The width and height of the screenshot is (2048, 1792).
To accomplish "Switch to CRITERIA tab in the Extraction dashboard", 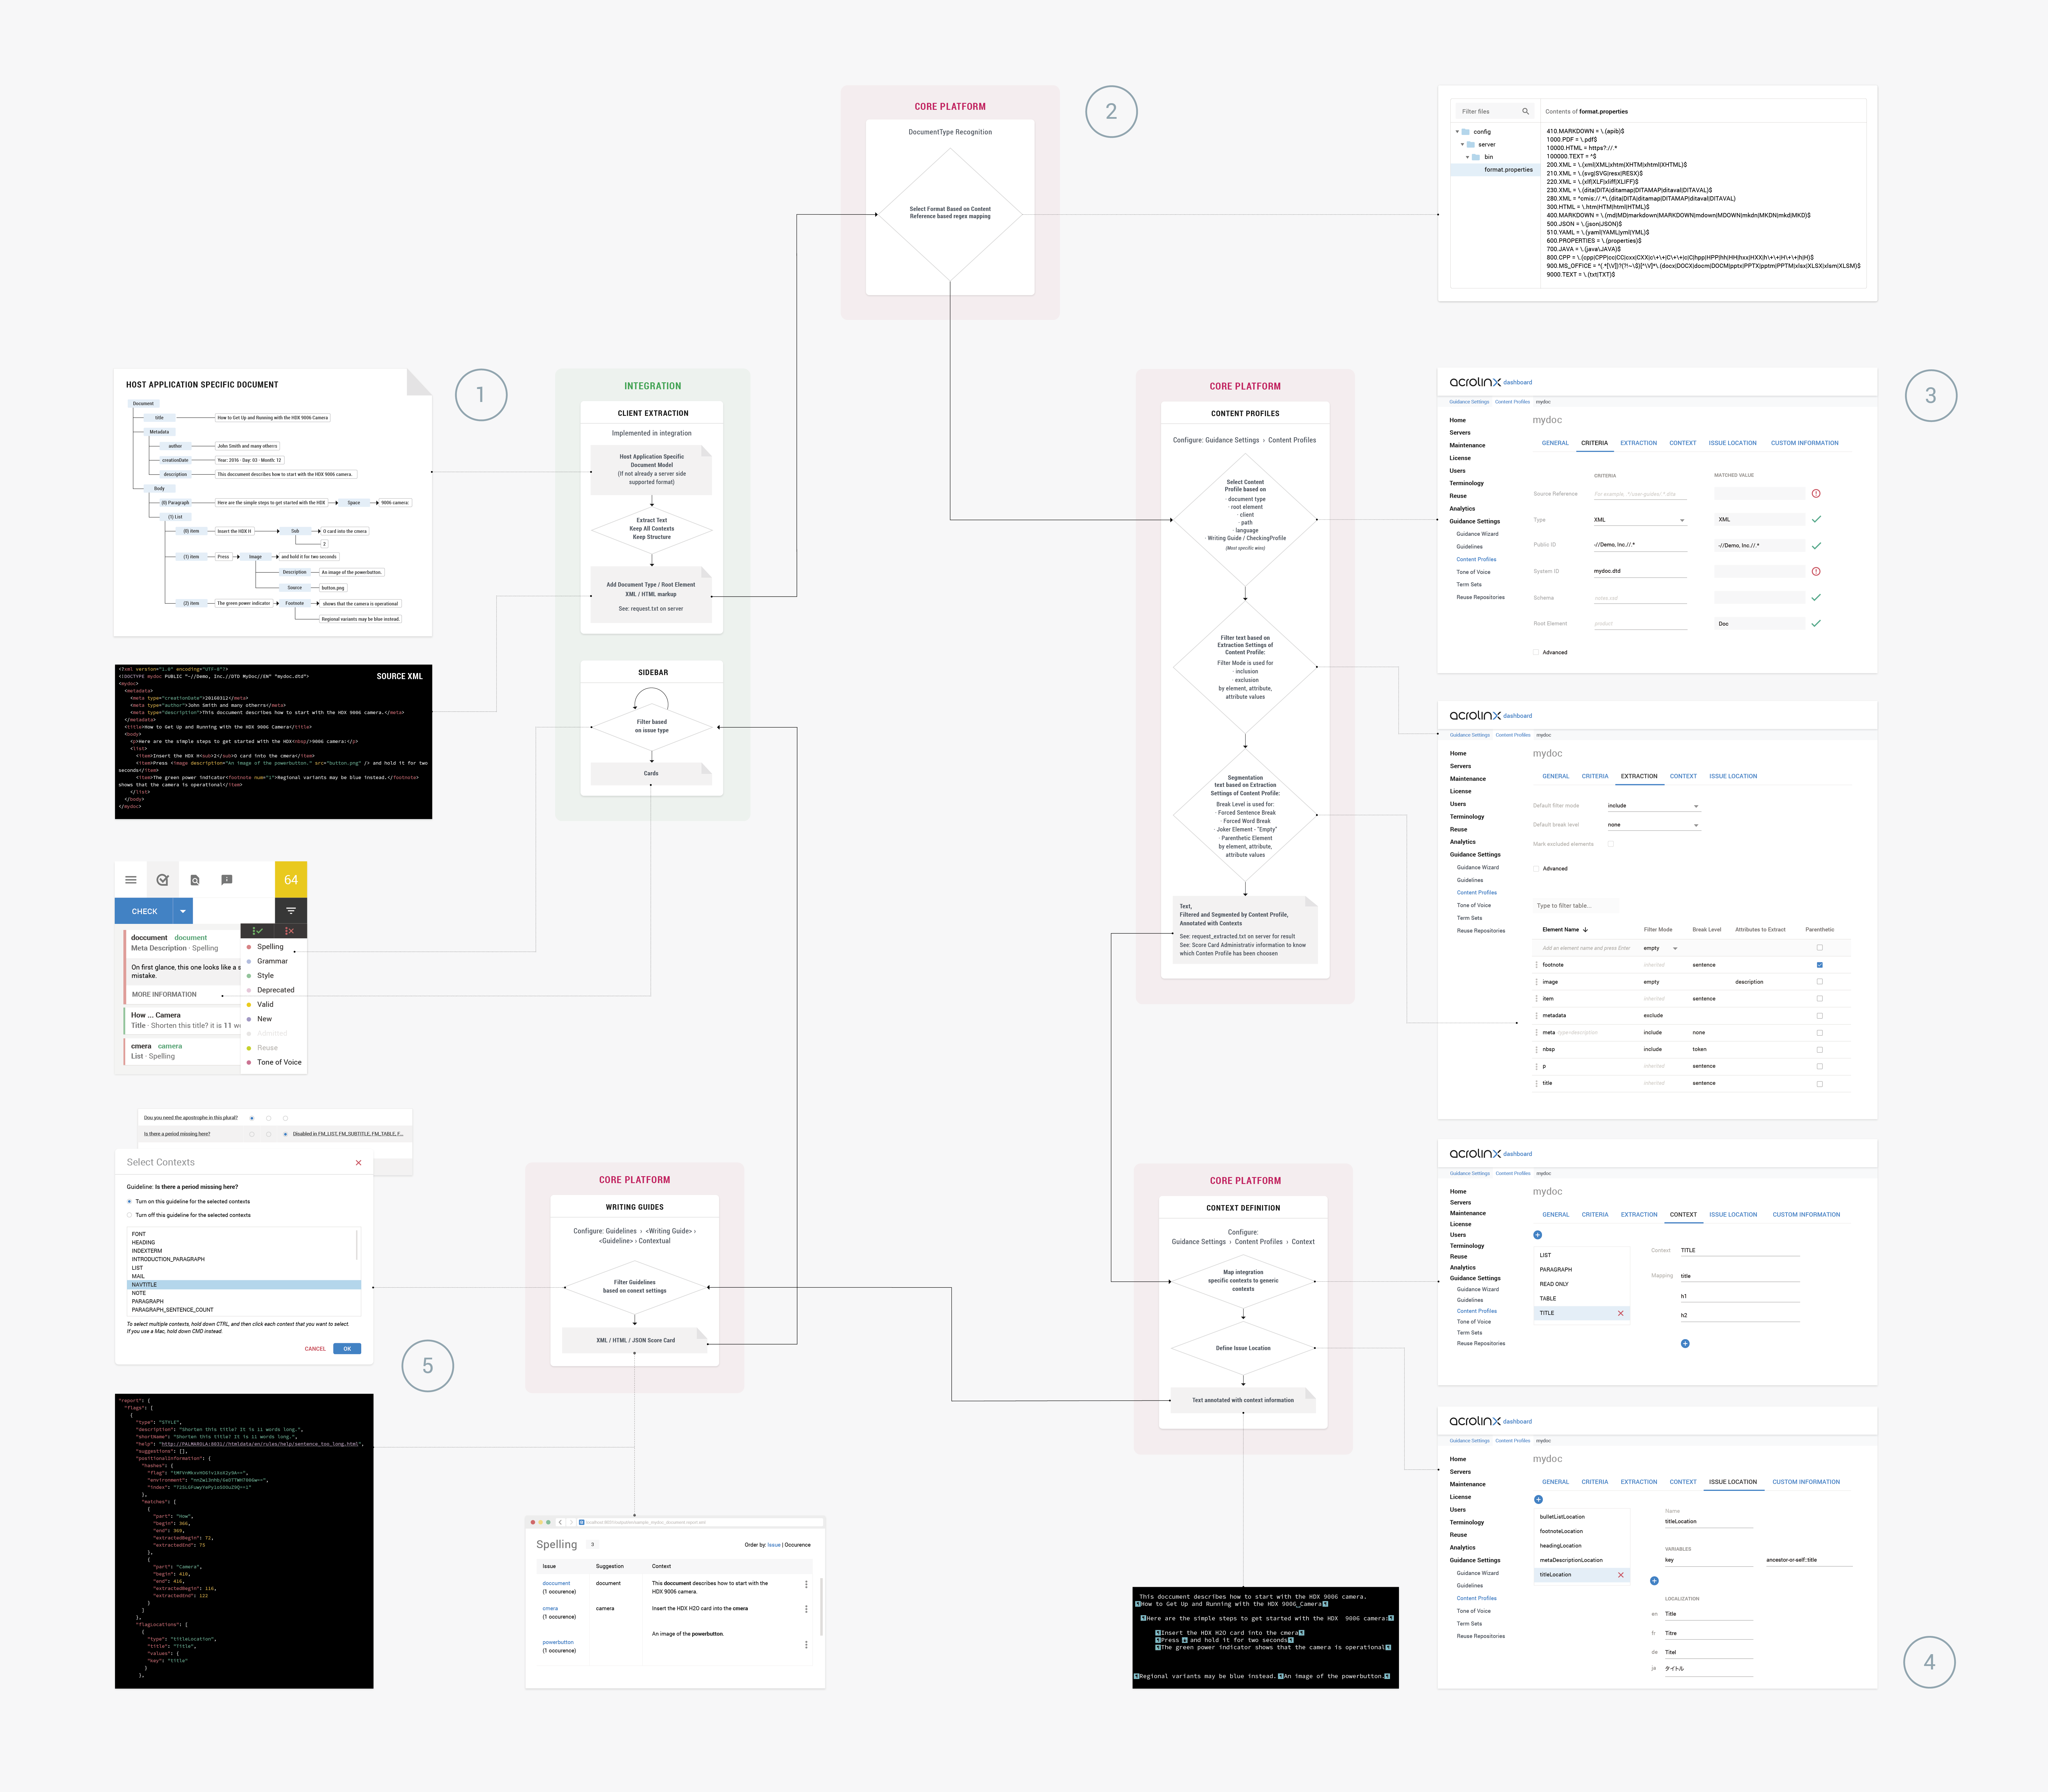I will click(1595, 776).
